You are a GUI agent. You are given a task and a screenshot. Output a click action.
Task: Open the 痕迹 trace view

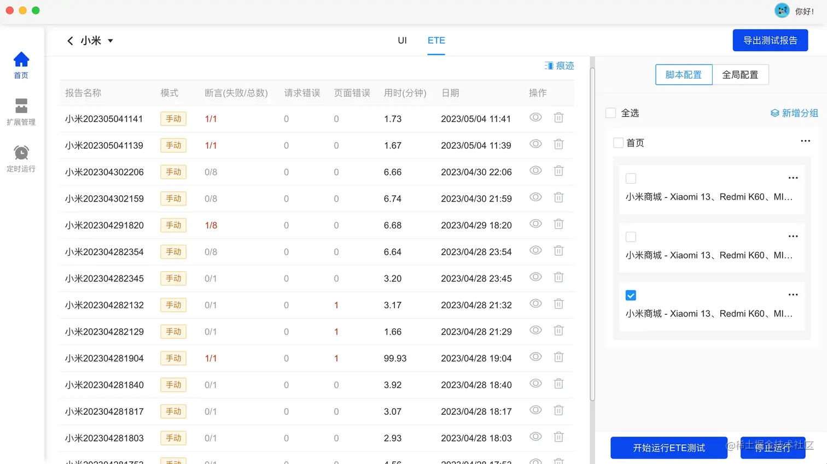coord(559,66)
